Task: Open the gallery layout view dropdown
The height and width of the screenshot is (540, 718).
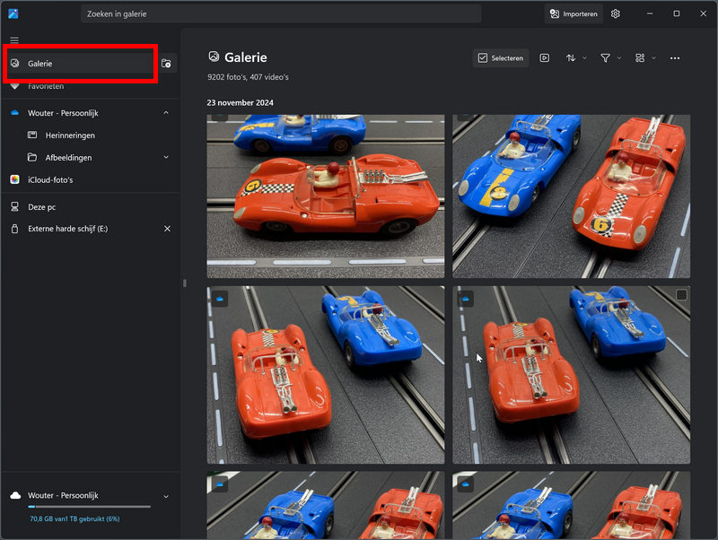Action: [x=644, y=58]
